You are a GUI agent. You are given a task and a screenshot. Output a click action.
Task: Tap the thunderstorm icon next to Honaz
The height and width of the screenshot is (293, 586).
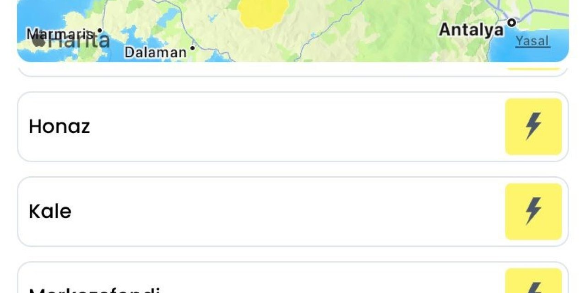point(532,126)
